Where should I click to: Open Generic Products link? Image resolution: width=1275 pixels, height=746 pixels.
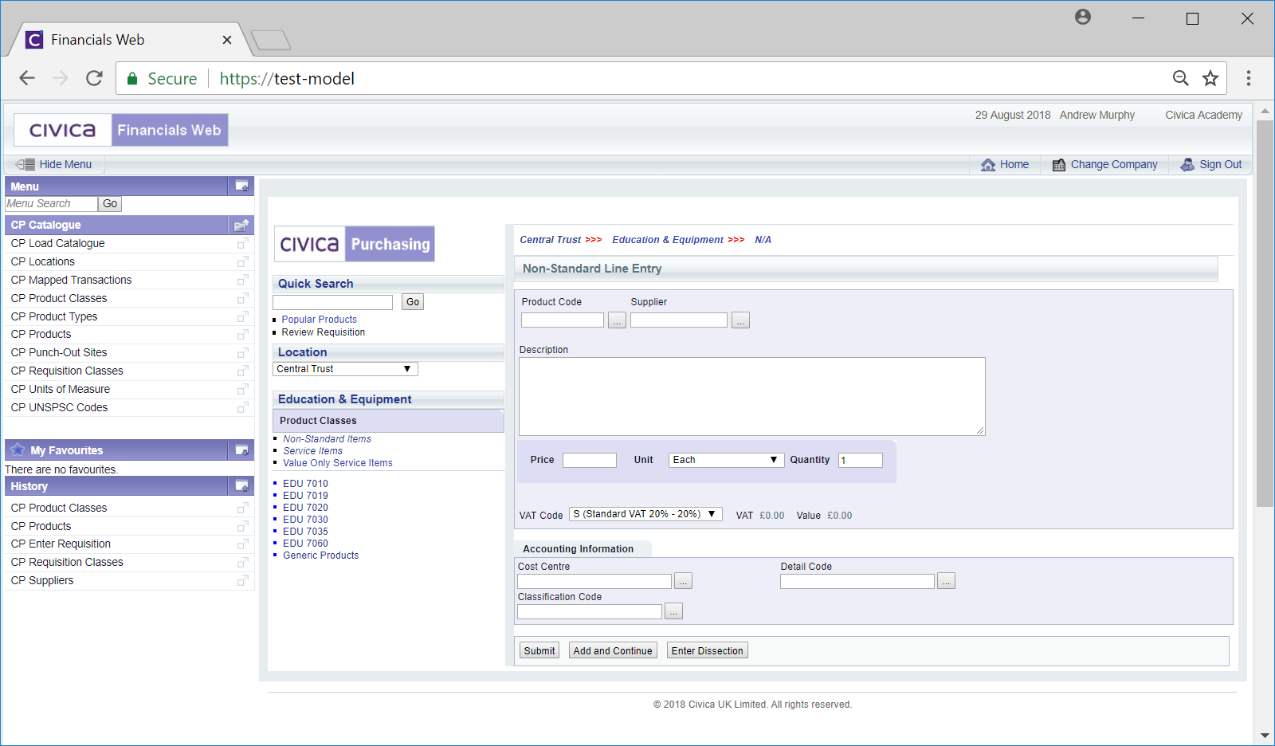point(320,556)
